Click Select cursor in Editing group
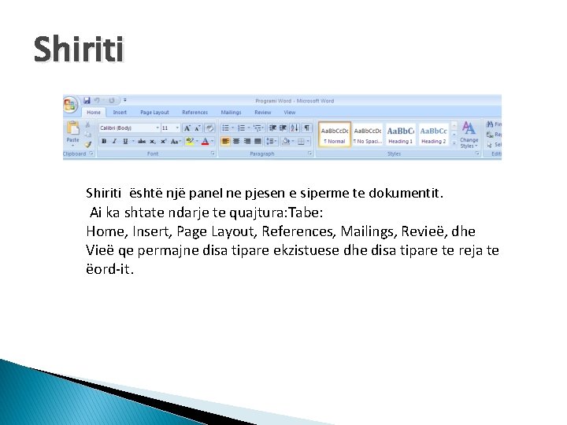 [494, 145]
